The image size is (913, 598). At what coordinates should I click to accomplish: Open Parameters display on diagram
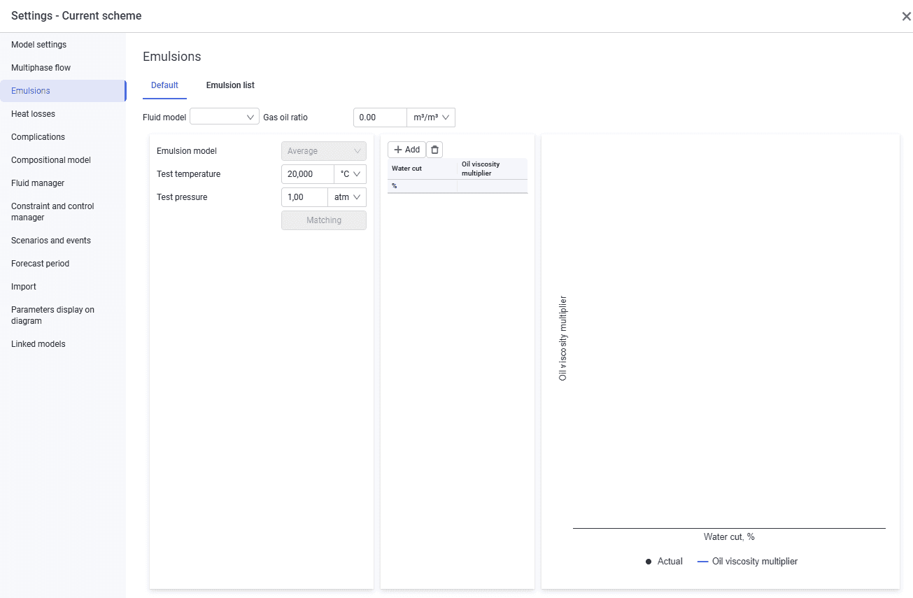click(x=63, y=315)
